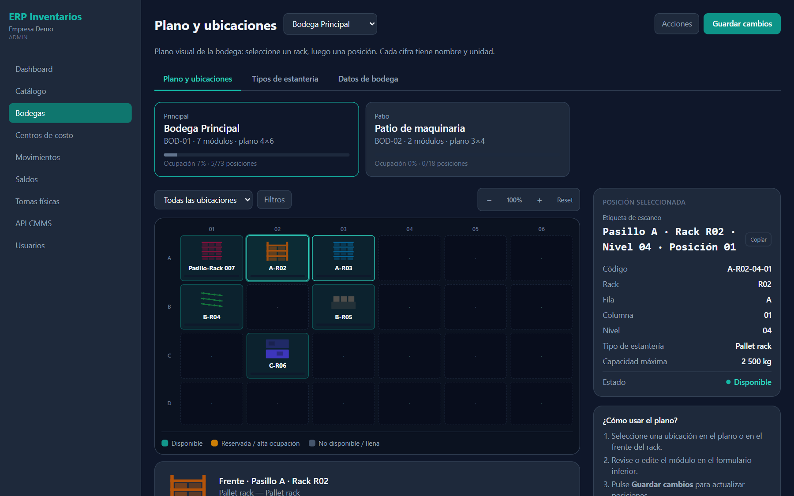Open the Acciones button

click(x=677, y=24)
